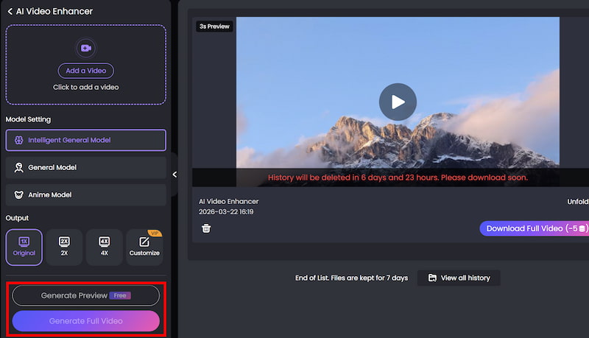This screenshot has width=589, height=338.
Task: Click Generate Preview button
Action: pos(85,295)
